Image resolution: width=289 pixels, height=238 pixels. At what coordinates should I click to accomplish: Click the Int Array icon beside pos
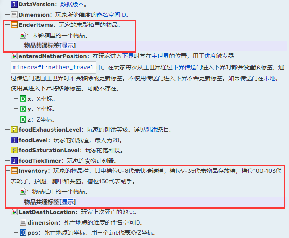pos(23,233)
